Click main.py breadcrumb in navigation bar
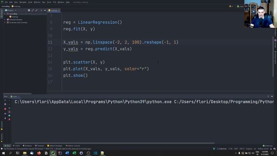 (x=16, y=6)
